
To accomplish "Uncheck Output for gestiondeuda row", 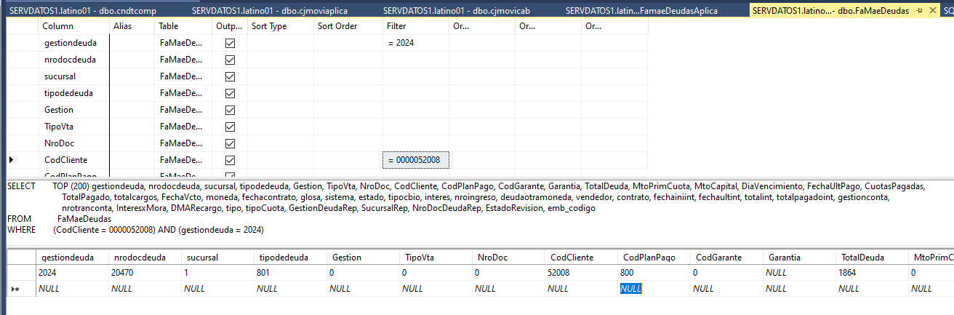I will click(x=231, y=44).
